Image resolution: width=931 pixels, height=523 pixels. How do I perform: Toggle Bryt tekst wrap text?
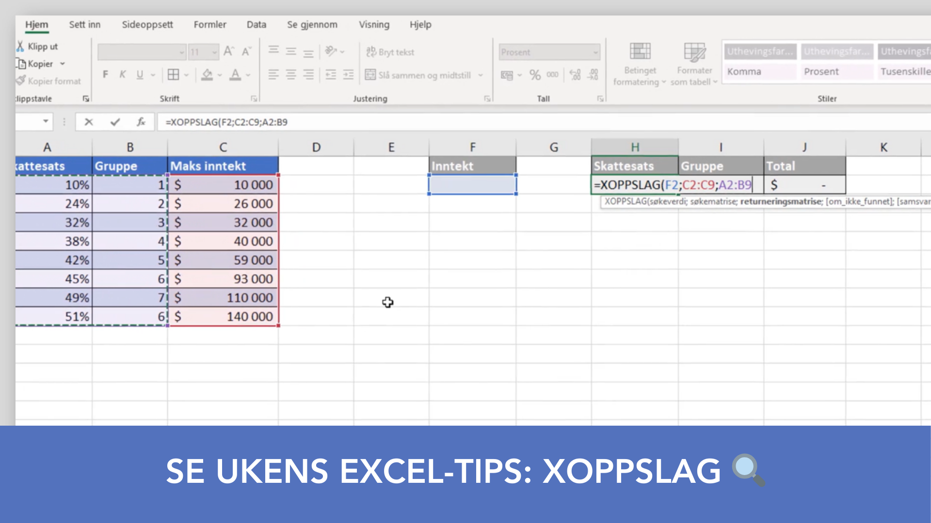point(390,52)
